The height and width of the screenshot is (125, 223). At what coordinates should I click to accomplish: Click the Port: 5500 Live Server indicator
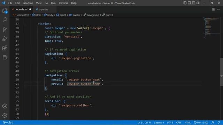[201, 123]
